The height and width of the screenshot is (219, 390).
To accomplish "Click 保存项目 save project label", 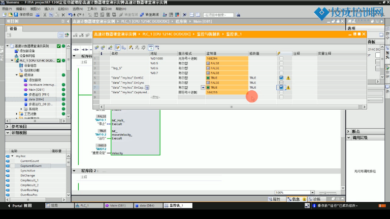I will [26, 15].
